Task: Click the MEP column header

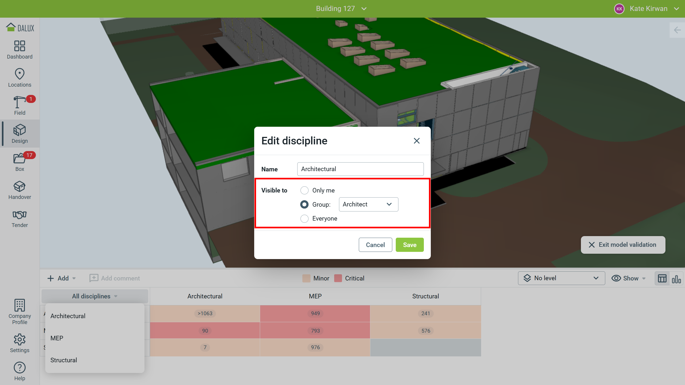Action: point(315,296)
